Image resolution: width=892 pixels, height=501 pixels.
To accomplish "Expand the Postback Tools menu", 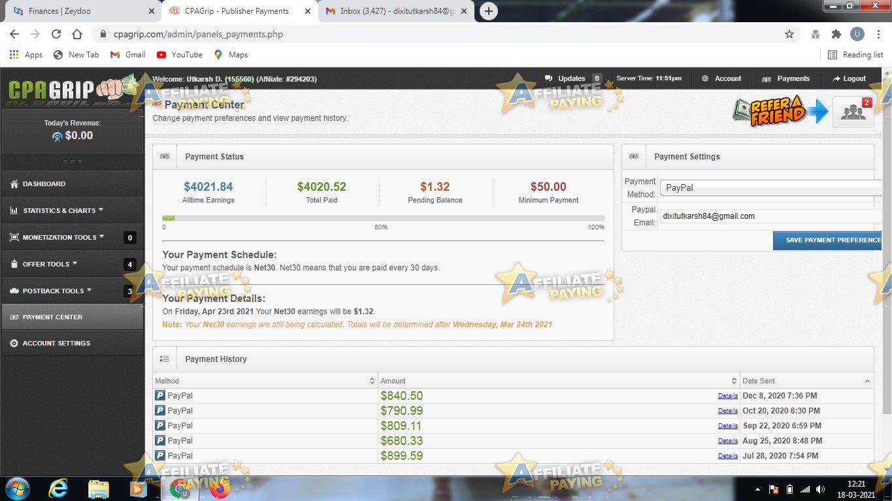I will [52, 290].
